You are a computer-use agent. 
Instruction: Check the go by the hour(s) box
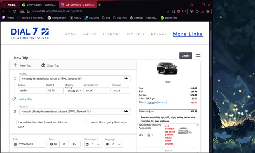pyautogui.click(x=86, y=122)
